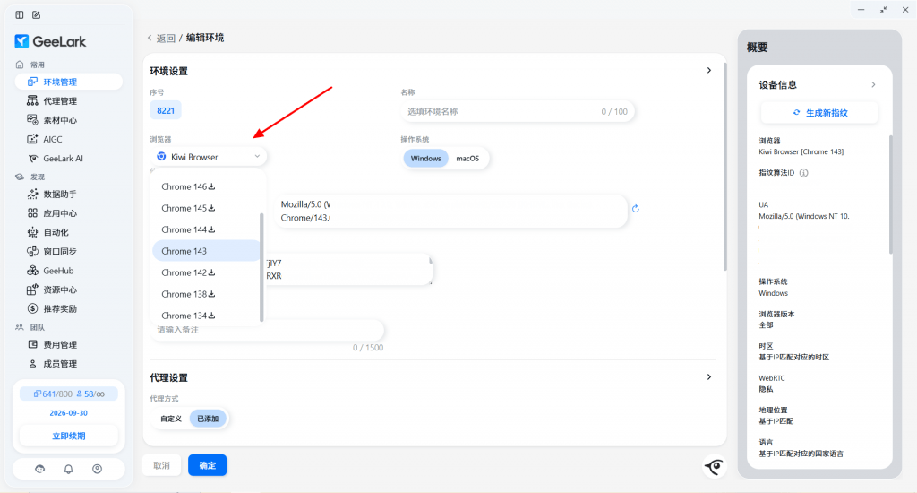
Task: Select Windows operating system
Action: click(x=425, y=158)
